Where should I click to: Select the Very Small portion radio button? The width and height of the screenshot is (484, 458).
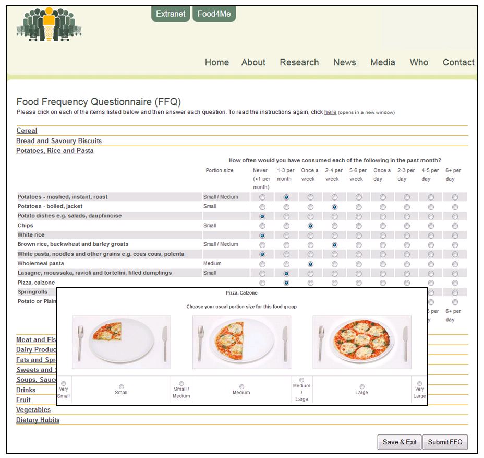[x=64, y=384]
